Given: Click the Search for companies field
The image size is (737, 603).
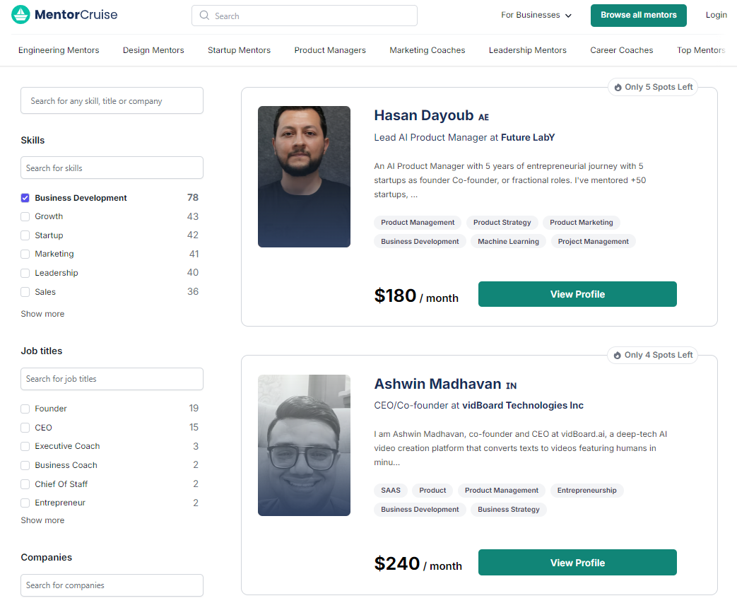Looking at the screenshot, I should point(112,585).
